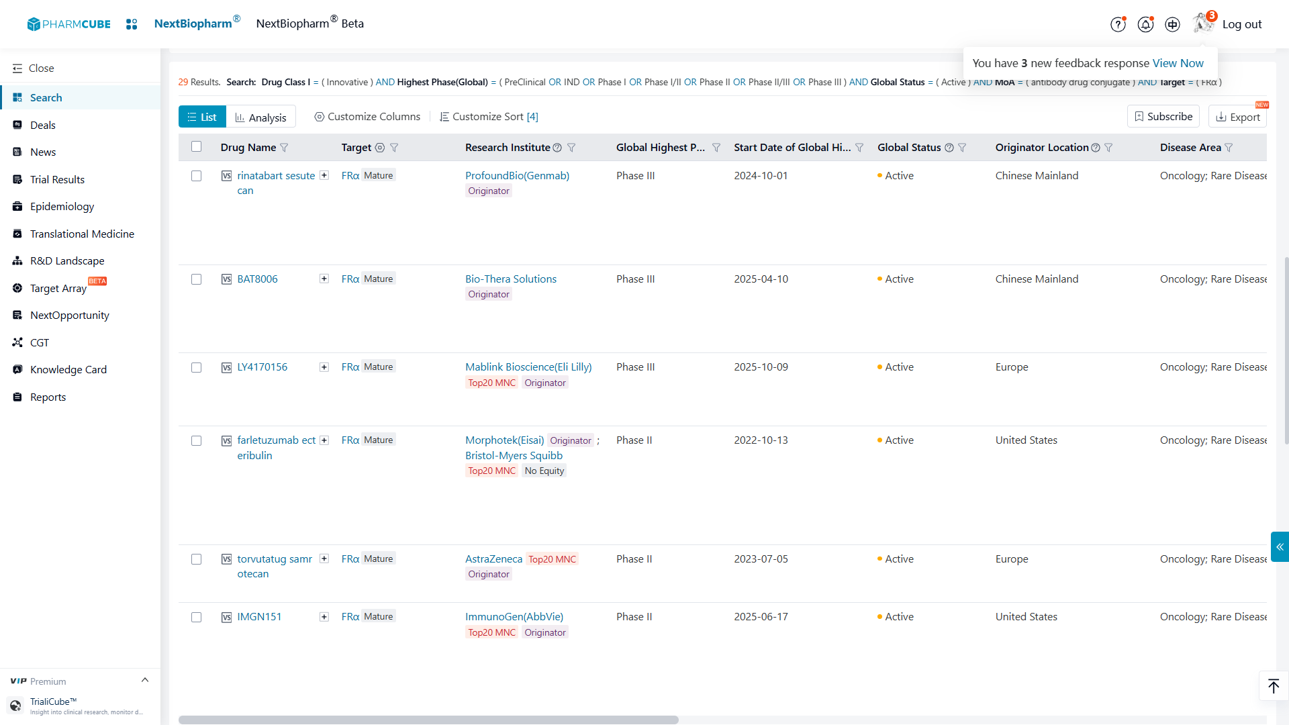
Task: Click the Target column settings icon
Action: point(380,148)
